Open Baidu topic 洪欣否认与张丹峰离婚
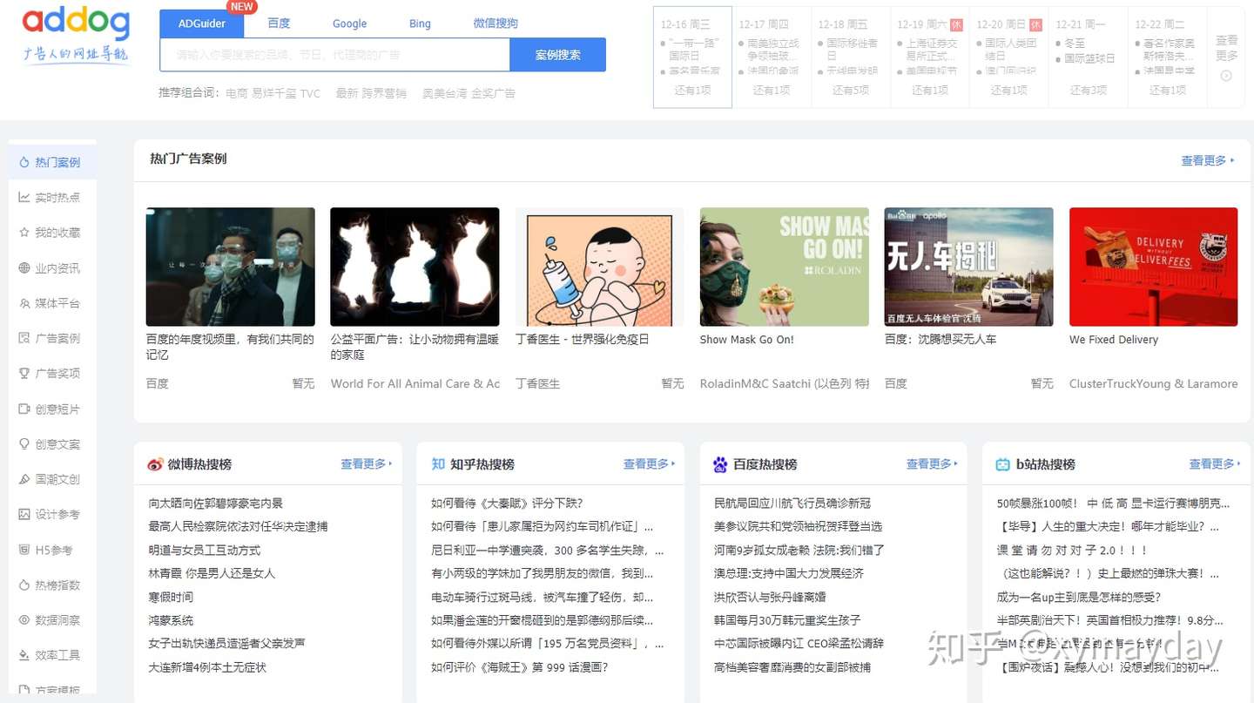The height and width of the screenshot is (703, 1254). click(x=770, y=597)
